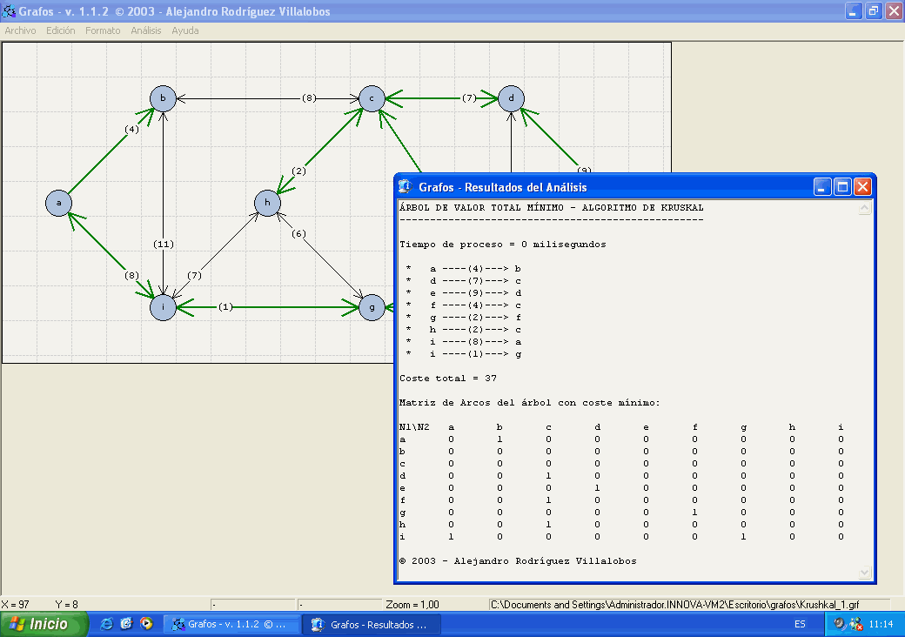
Task: Click graph node c
Action: click(x=372, y=98)
